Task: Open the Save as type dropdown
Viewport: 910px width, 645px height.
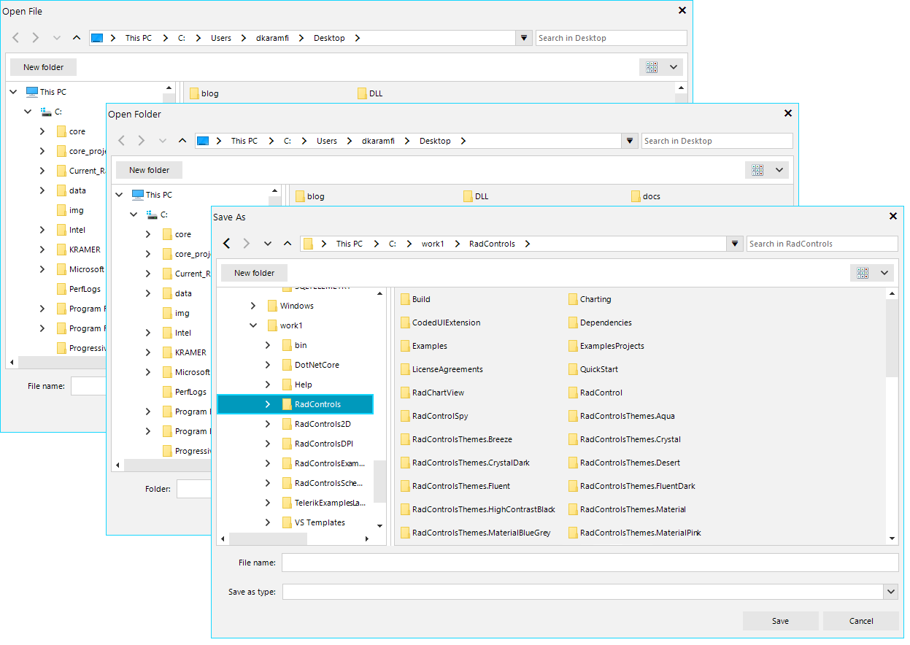Action: point(890,591)
